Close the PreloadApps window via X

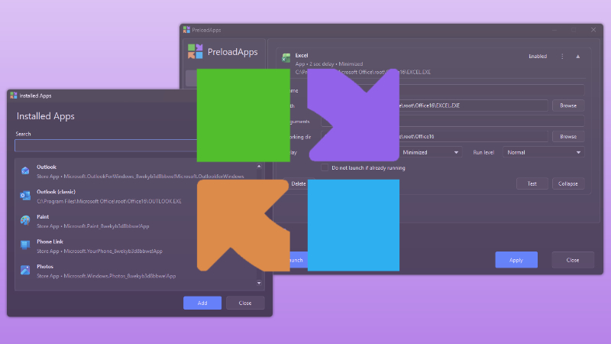point(593,30)
